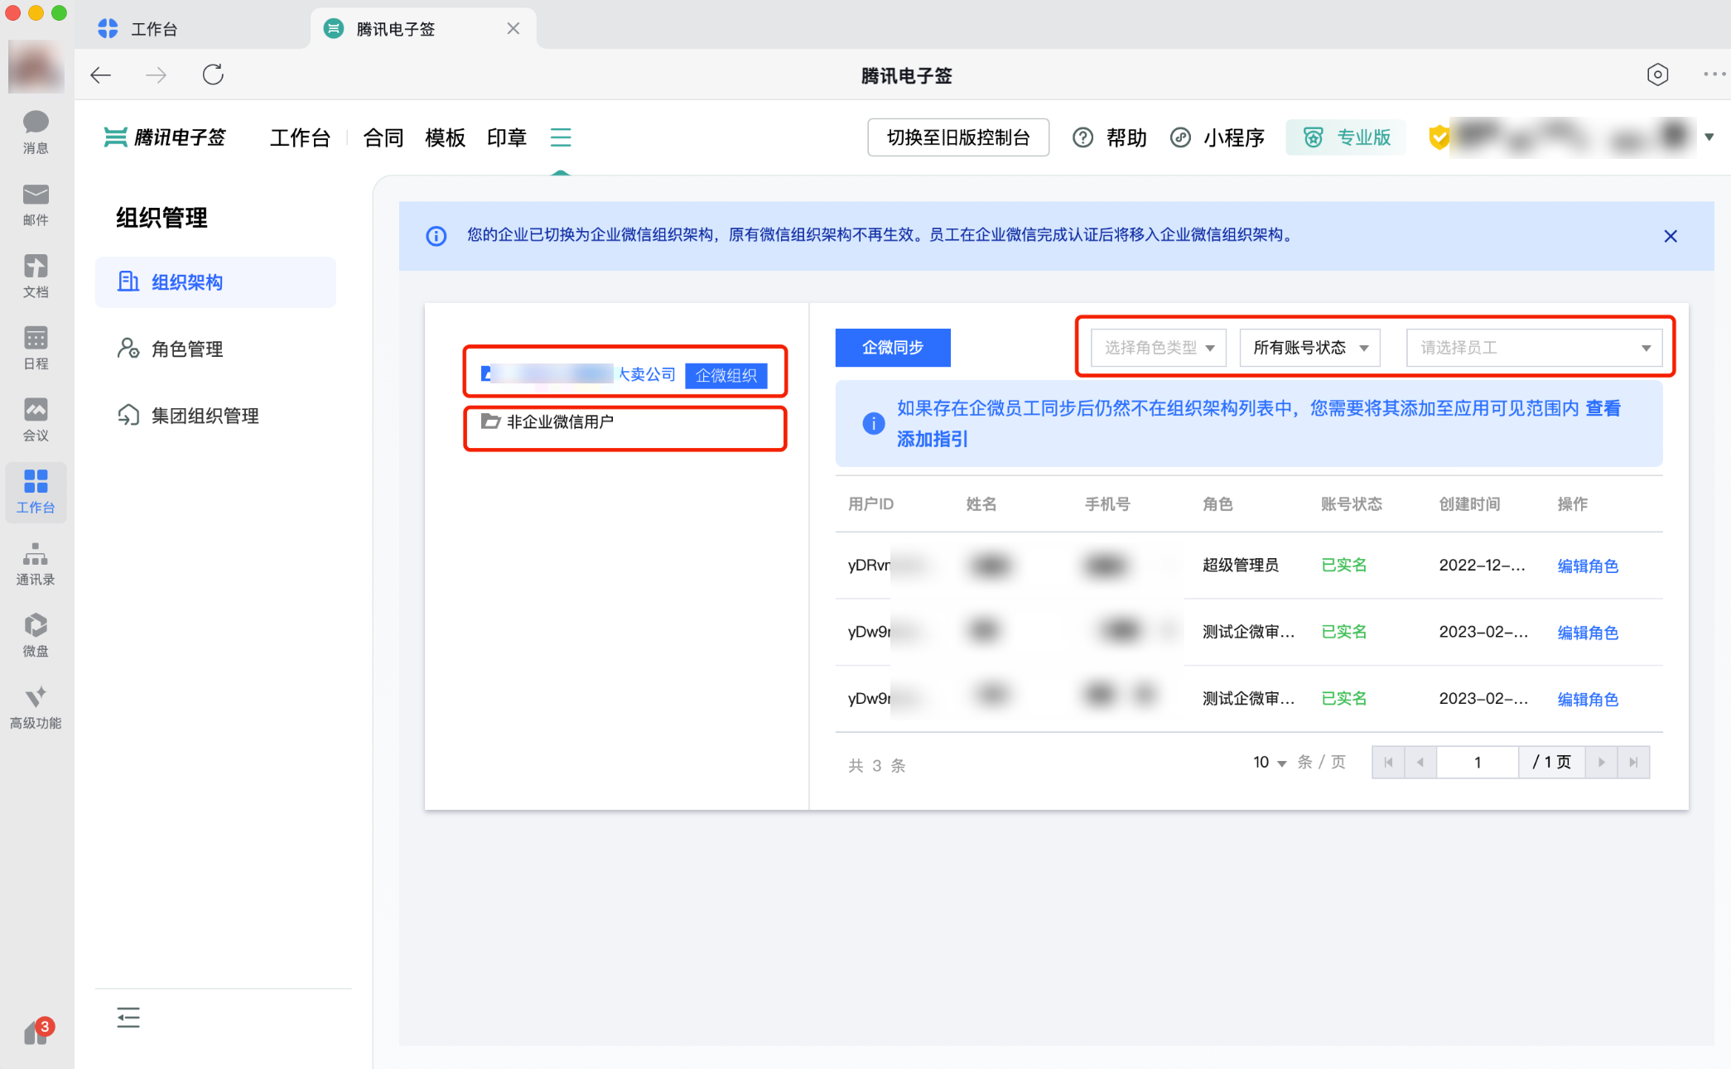Select 角色管理 in left navigation

click(x=215, y=349)
